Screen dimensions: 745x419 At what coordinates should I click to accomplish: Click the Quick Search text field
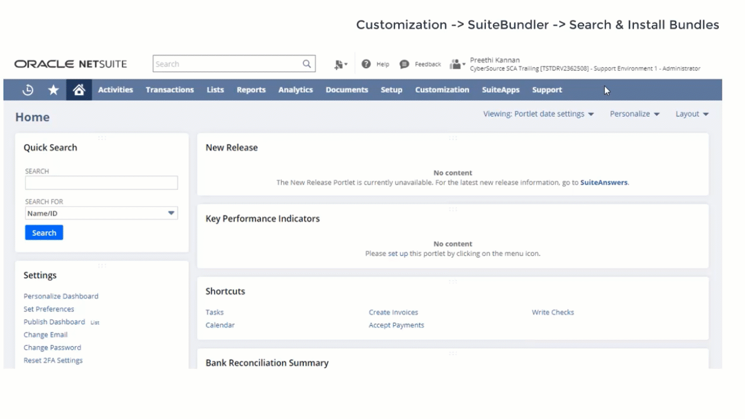point(101,183)
